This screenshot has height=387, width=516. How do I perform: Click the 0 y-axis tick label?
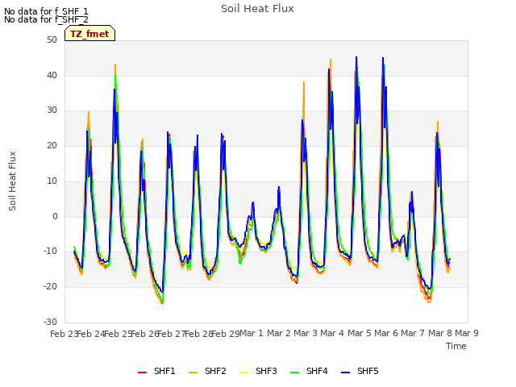pyautogui.click(x=55, y=217)
